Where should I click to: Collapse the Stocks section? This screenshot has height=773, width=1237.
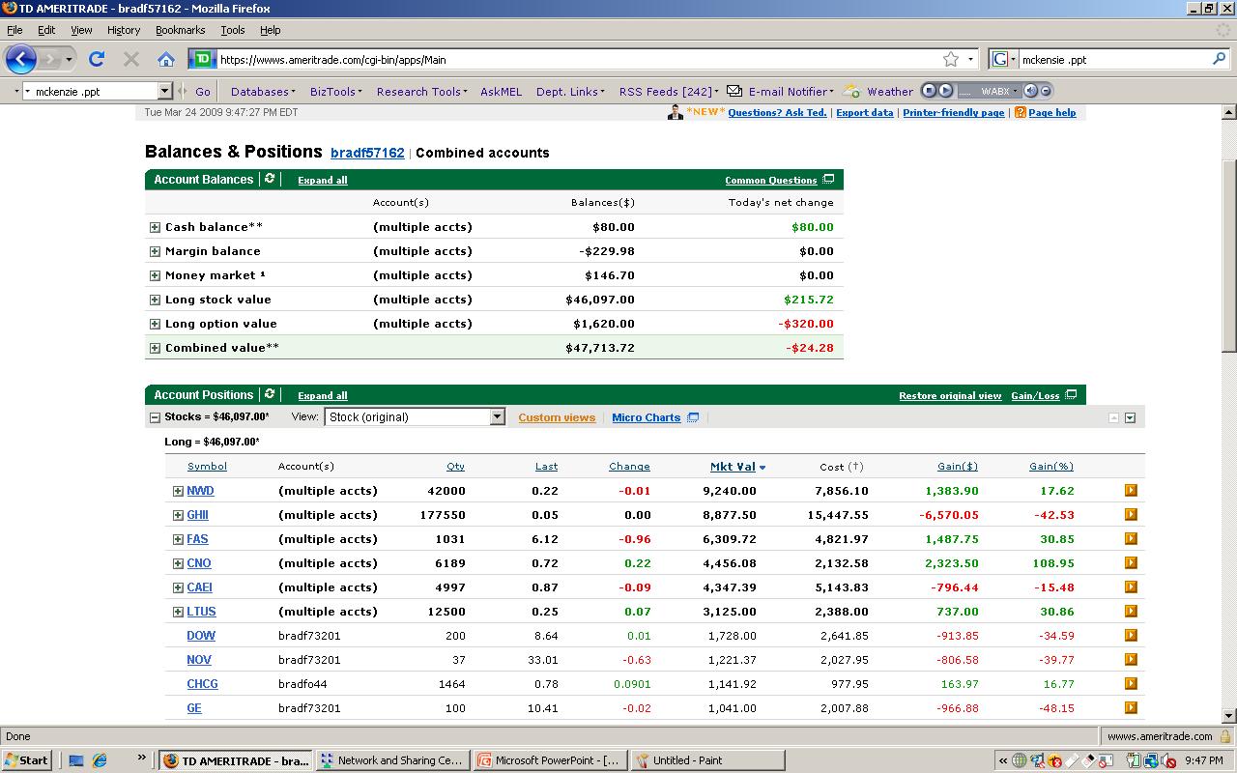click(154, 417)
